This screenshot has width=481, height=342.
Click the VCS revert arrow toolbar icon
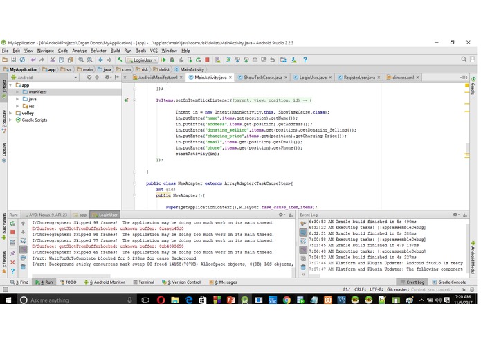click(273, 60)
